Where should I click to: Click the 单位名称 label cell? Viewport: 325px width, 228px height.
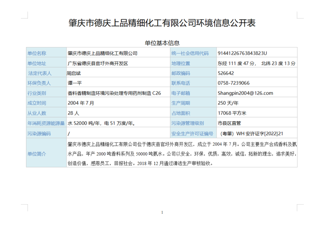[46, 53]
